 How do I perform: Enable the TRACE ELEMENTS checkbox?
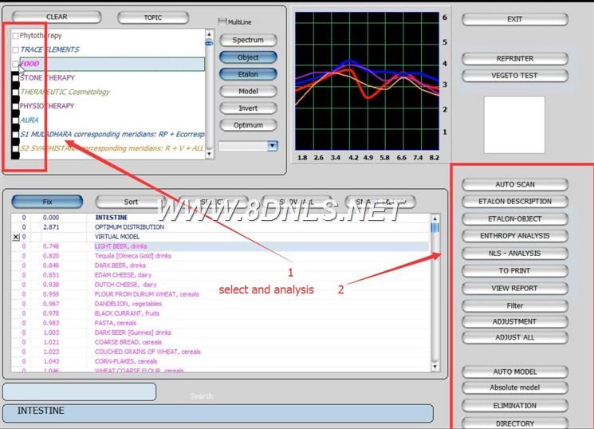tap(16, 49)
